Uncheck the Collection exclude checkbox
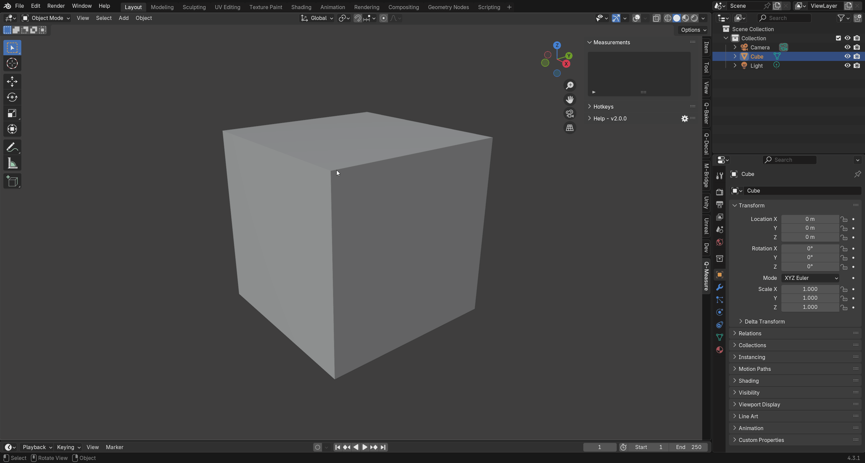This screenshot has width=865, height=463. click(838, 38)
